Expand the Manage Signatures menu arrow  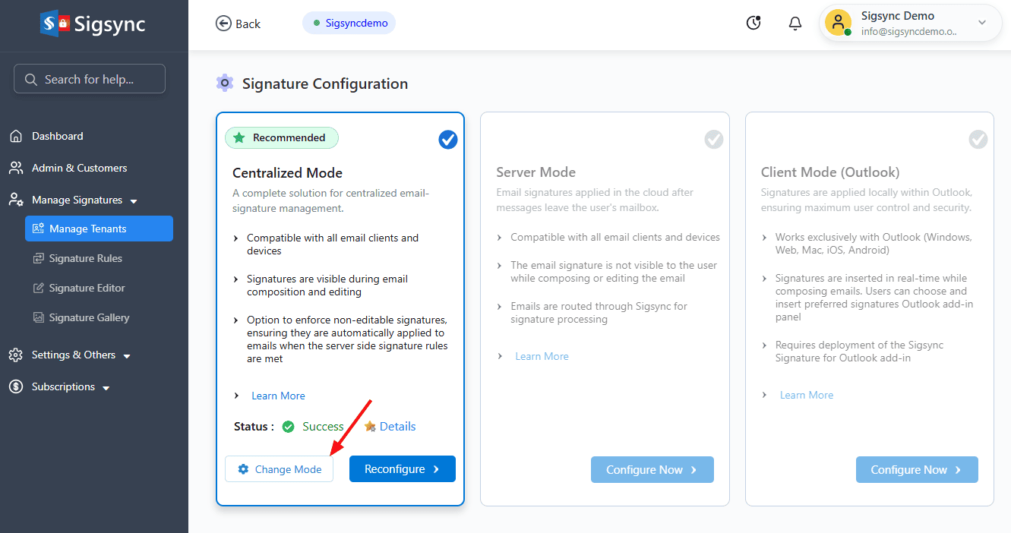[x=134, y=201]
